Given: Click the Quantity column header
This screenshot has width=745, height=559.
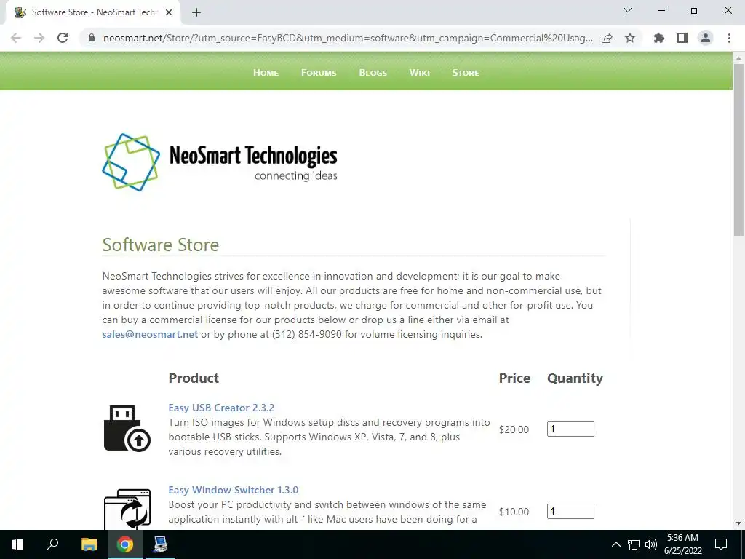Looking at the screenshot, I should pyautogui.click(x=575, y=378).
